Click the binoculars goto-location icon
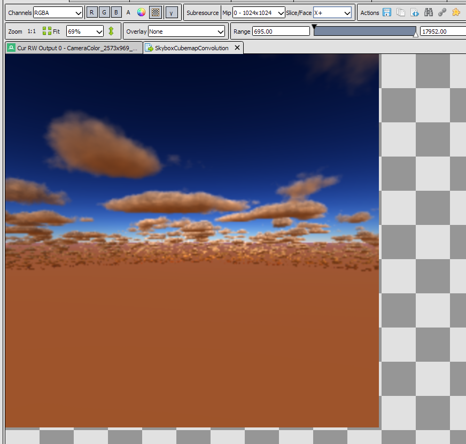Image resolution: width=466 pixels, height=444 pixels. 429,12
